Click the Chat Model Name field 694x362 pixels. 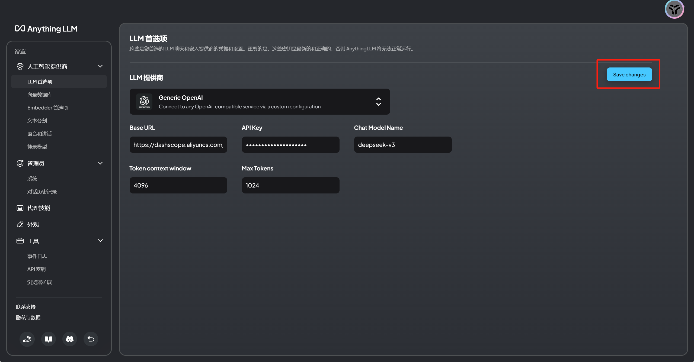(x=403, y=145)
